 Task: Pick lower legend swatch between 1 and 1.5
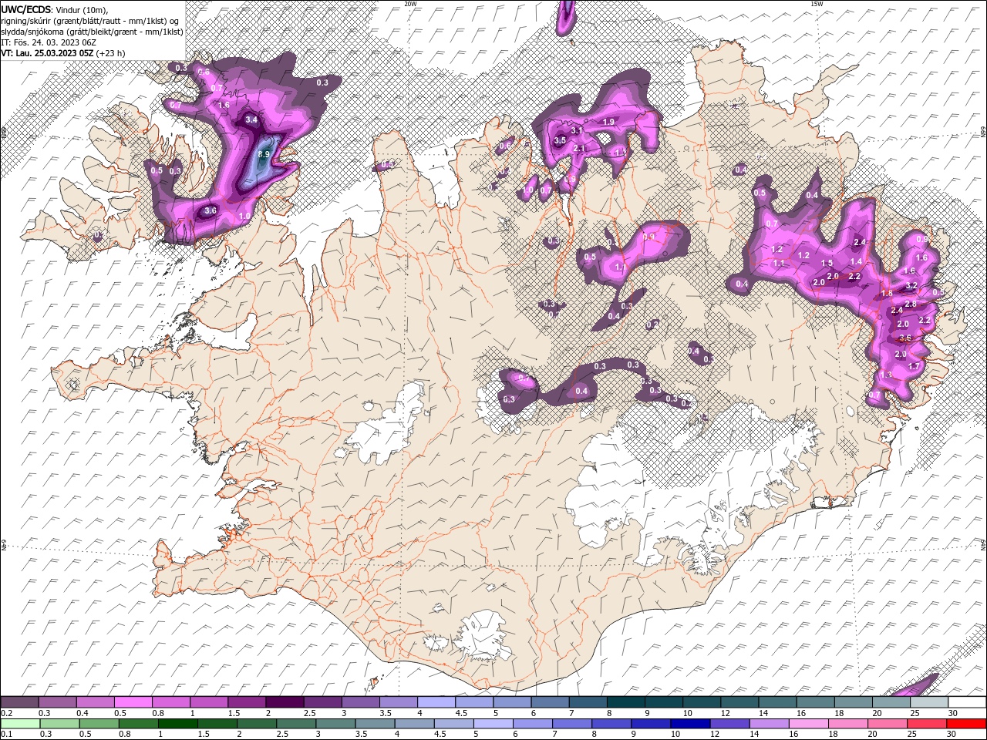click(x=177, y=723)
